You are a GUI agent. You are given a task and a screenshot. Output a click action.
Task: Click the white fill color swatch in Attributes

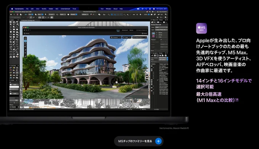[x=14, y=87]
